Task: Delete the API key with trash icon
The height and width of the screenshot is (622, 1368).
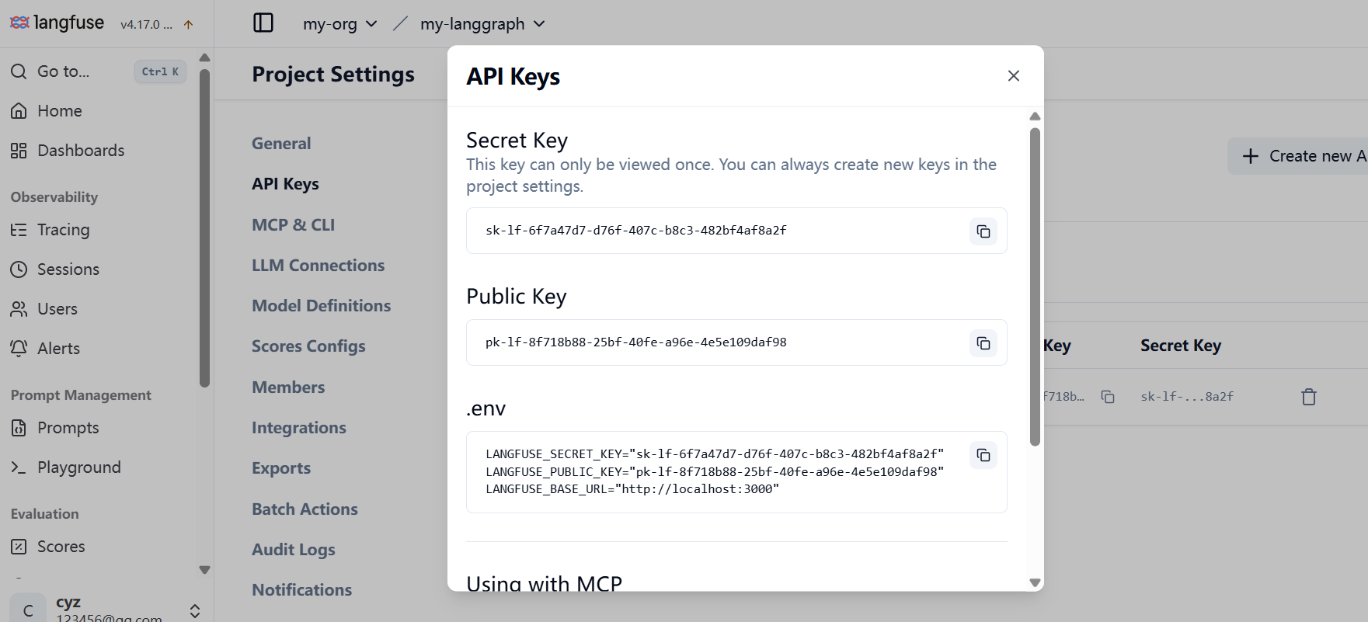Action: pyautogui.click(x=1309, y=397)
